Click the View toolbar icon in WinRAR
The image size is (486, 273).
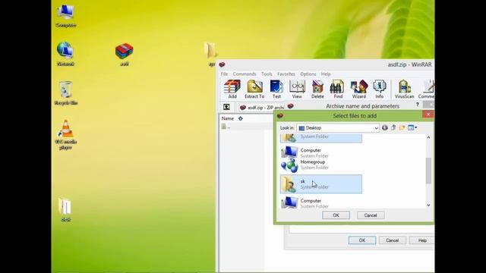[297, 89]
